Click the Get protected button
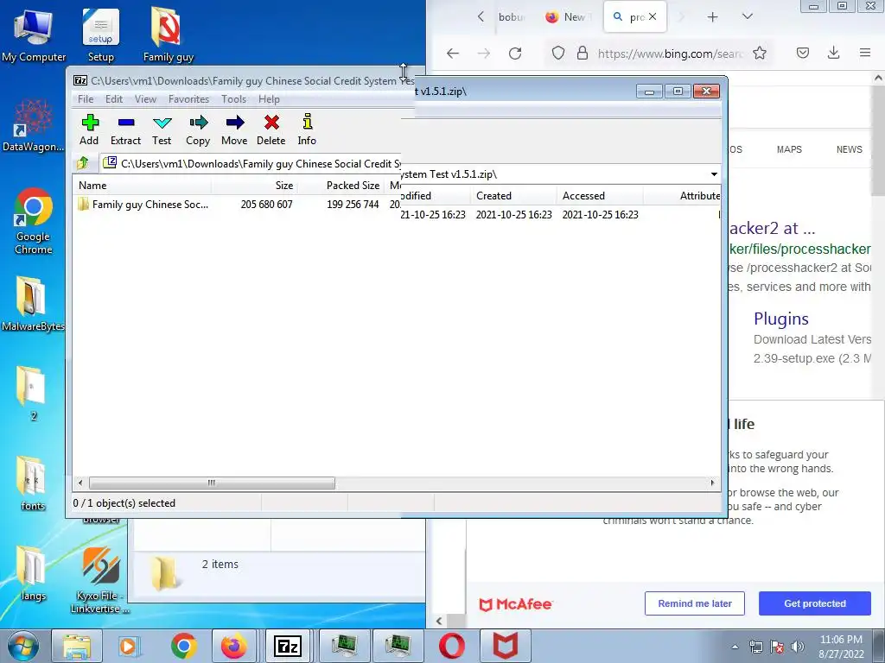 coord(815,603)
